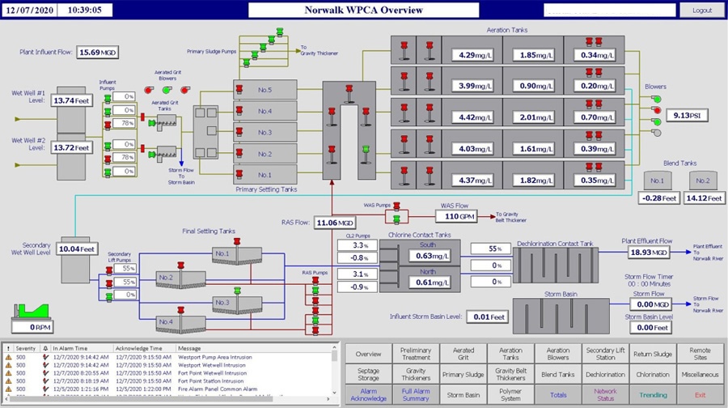728x408 pixels.
Task: Click the Plant Effluent Flow 18.93 MGD value
Action: (x=649, y=253)
